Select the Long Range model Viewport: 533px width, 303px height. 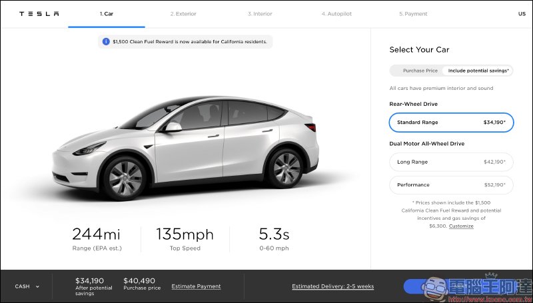pos(451,162)
